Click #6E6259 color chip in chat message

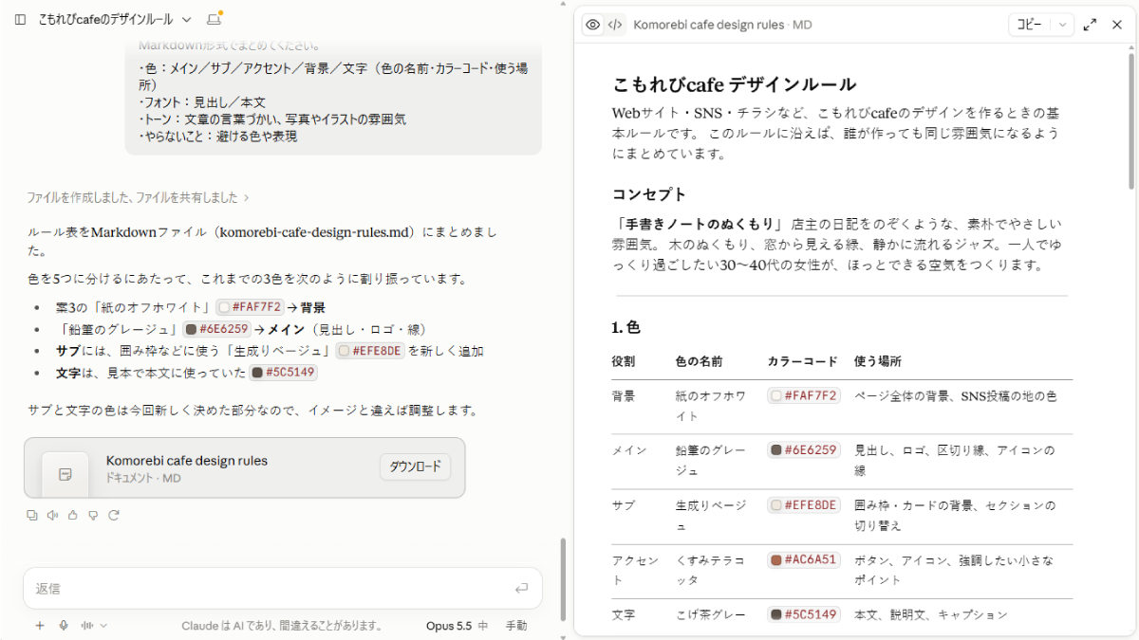tap(216, 329)
